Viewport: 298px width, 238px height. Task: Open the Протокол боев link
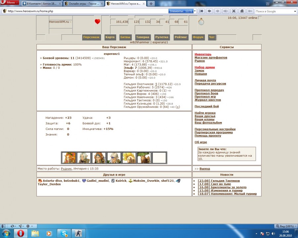click(206, 93)
